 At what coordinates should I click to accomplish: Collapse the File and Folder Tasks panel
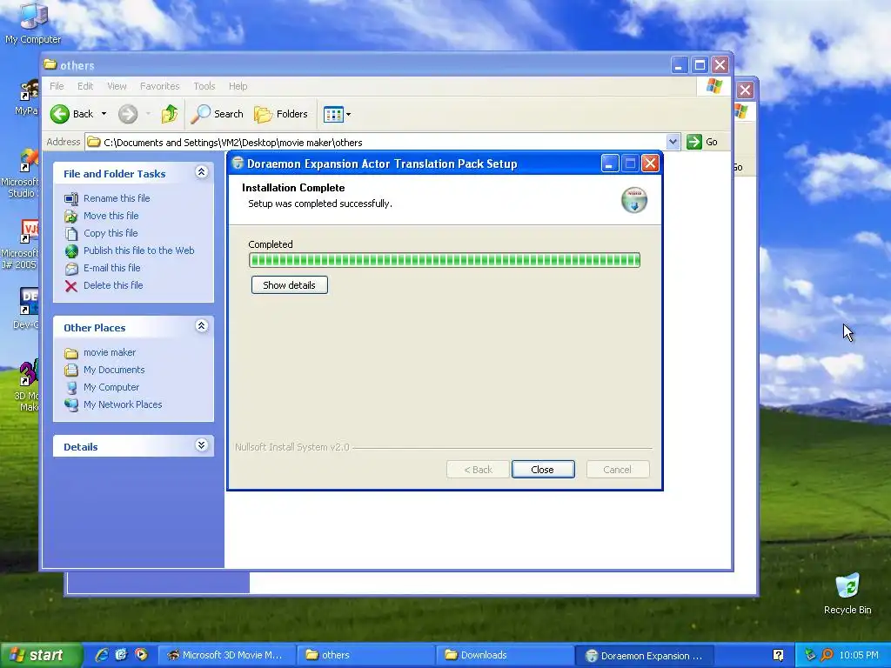201,172
